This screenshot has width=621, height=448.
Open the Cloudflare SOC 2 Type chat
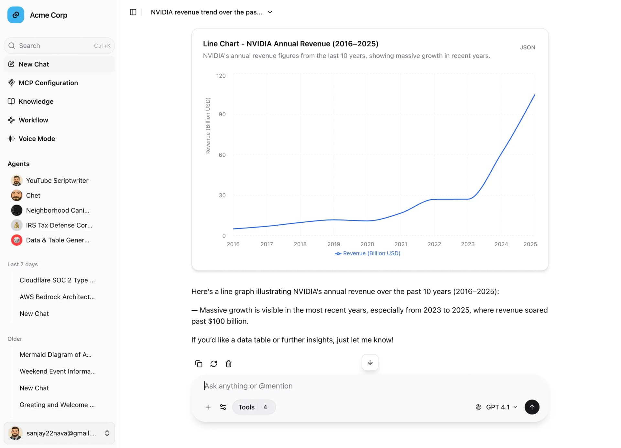tap(57, 280)
